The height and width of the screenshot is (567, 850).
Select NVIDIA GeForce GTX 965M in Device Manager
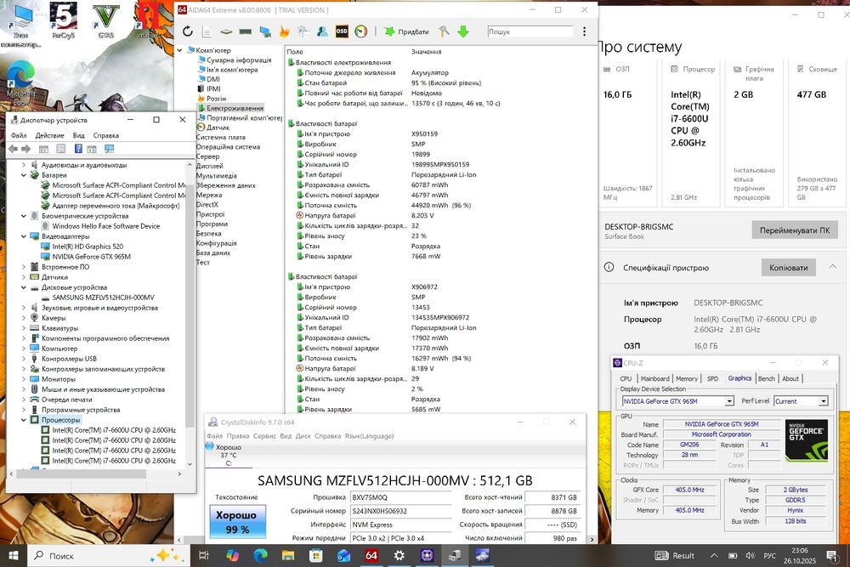91,257
